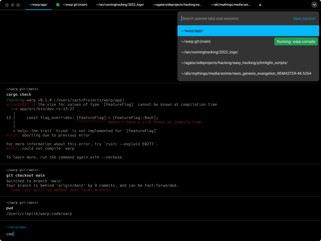Pick the neon_genesis_evangelion entry in the session list

246,73
